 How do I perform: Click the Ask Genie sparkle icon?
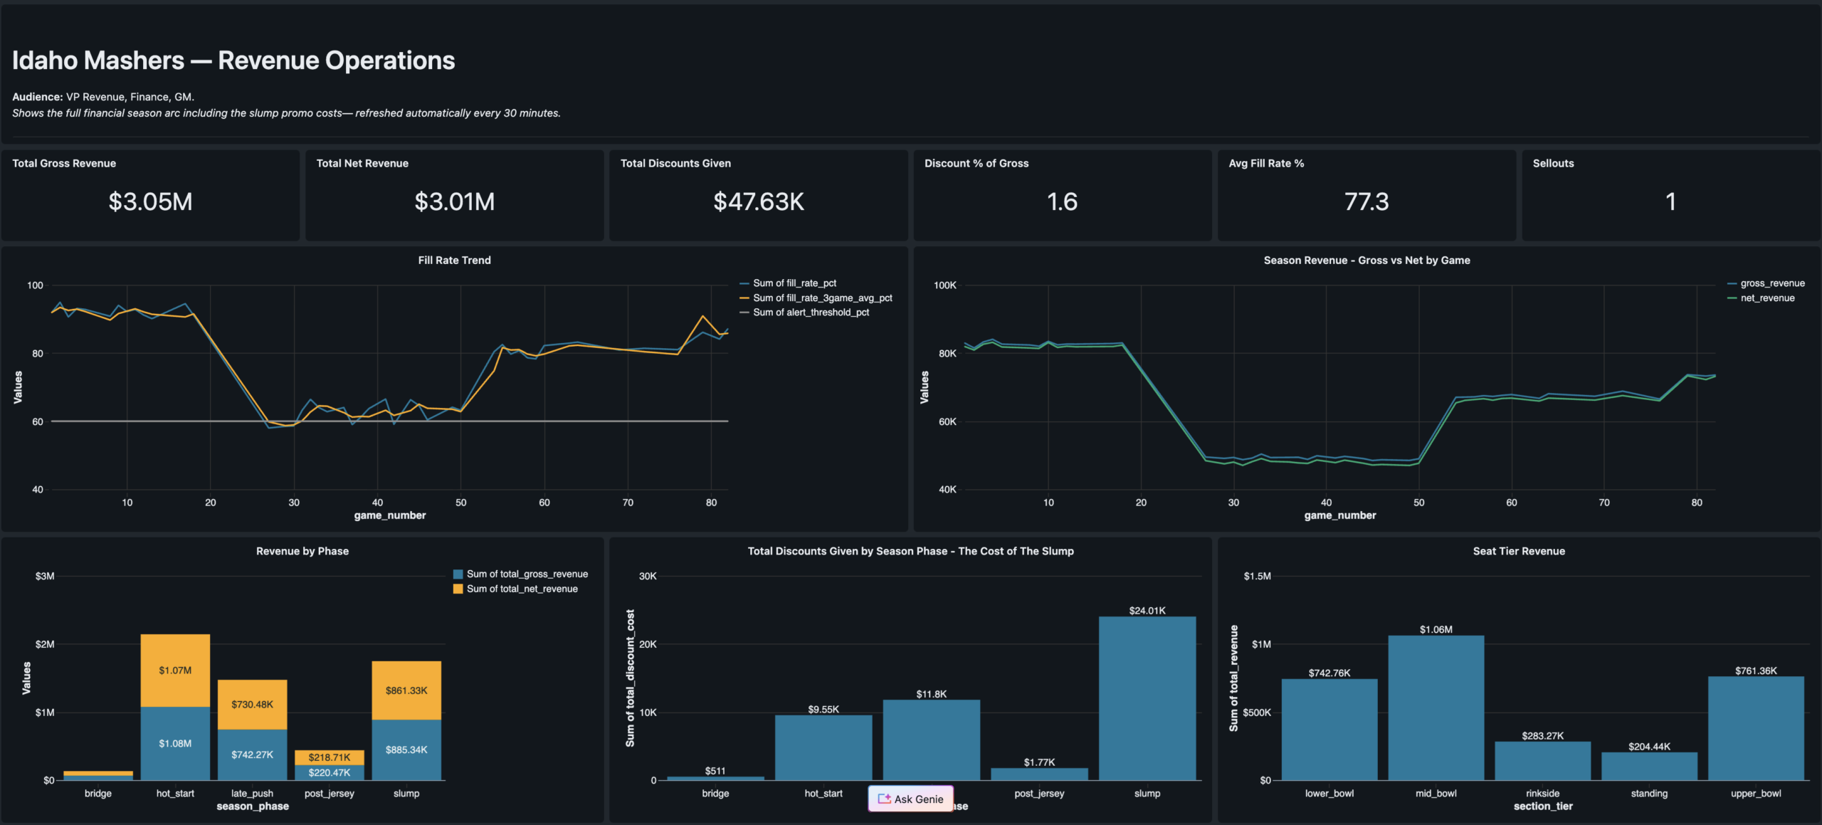tap(884, 799)
